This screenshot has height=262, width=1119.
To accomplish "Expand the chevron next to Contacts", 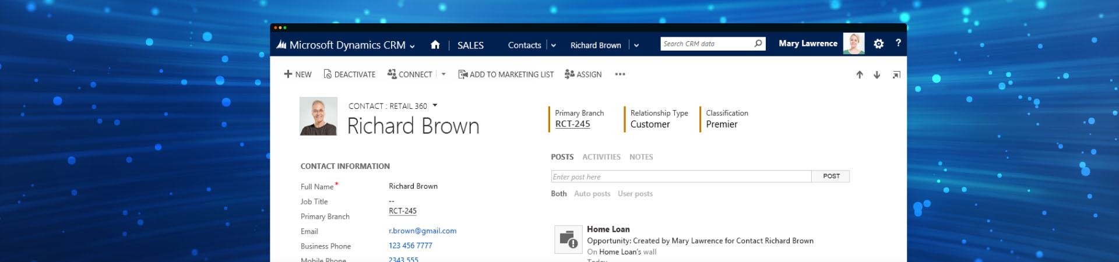I will pos(553,45).
